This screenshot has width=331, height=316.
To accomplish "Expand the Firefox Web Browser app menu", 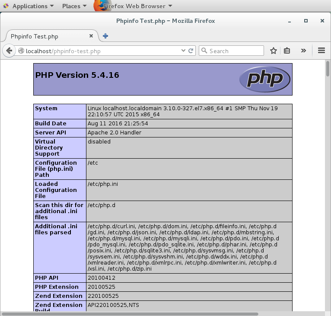I will [x=134, y=6].
